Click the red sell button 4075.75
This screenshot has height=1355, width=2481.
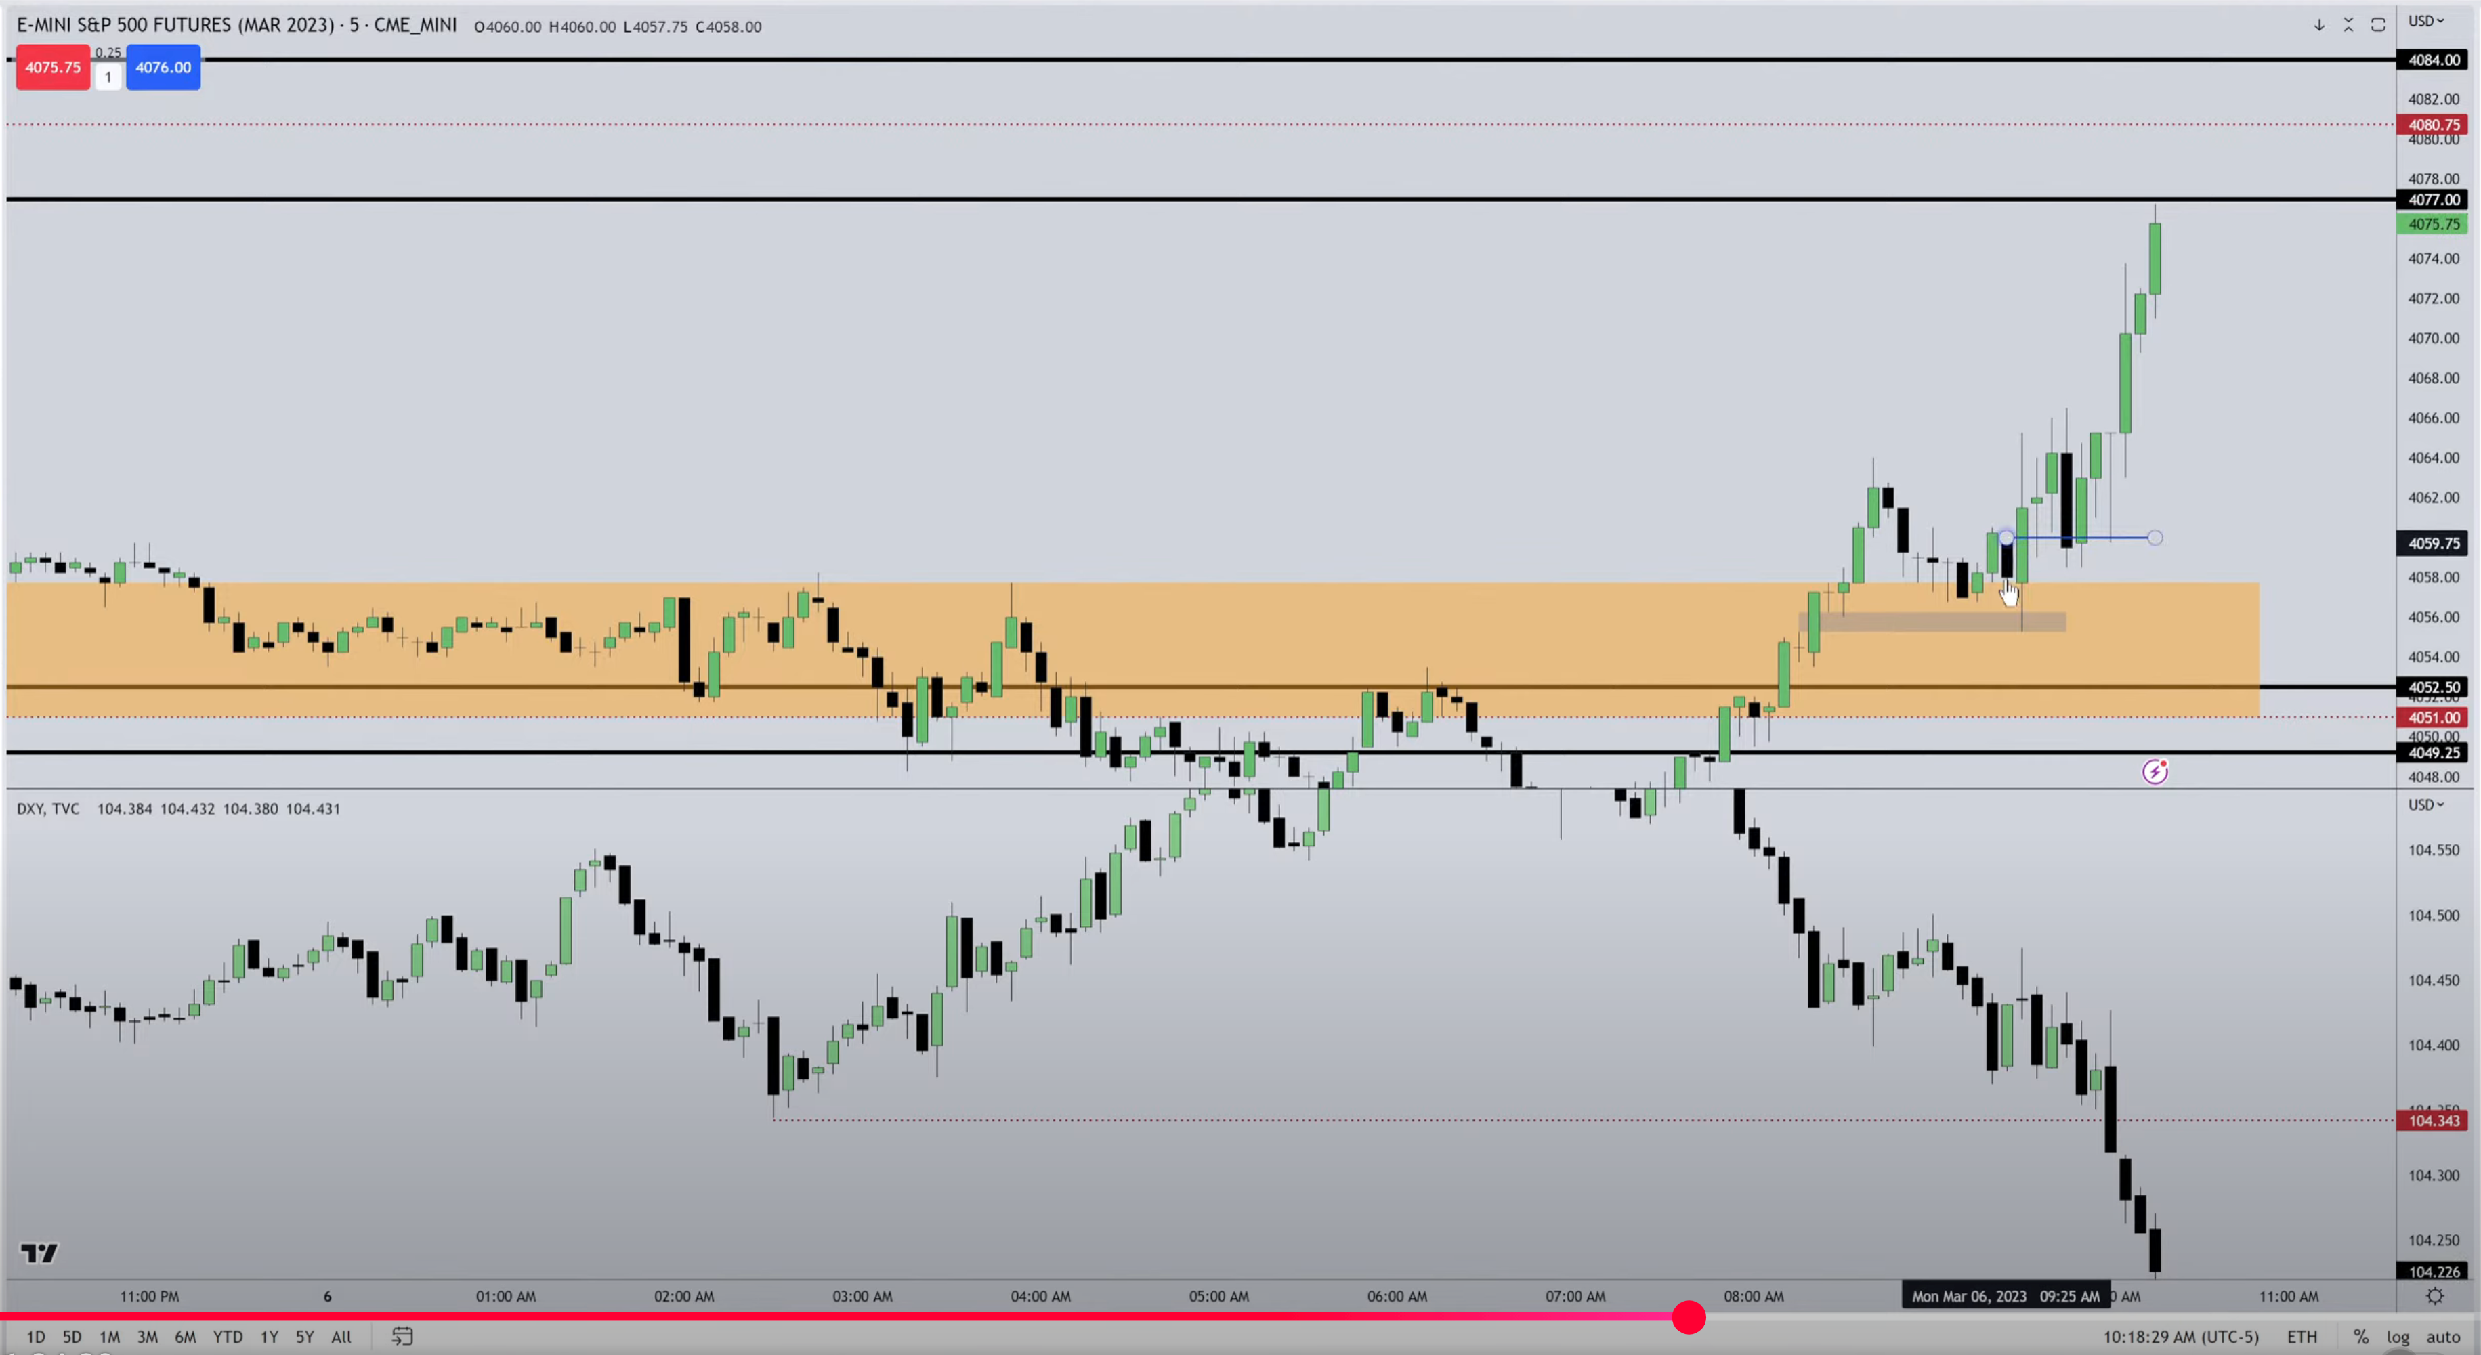[53, 68]
